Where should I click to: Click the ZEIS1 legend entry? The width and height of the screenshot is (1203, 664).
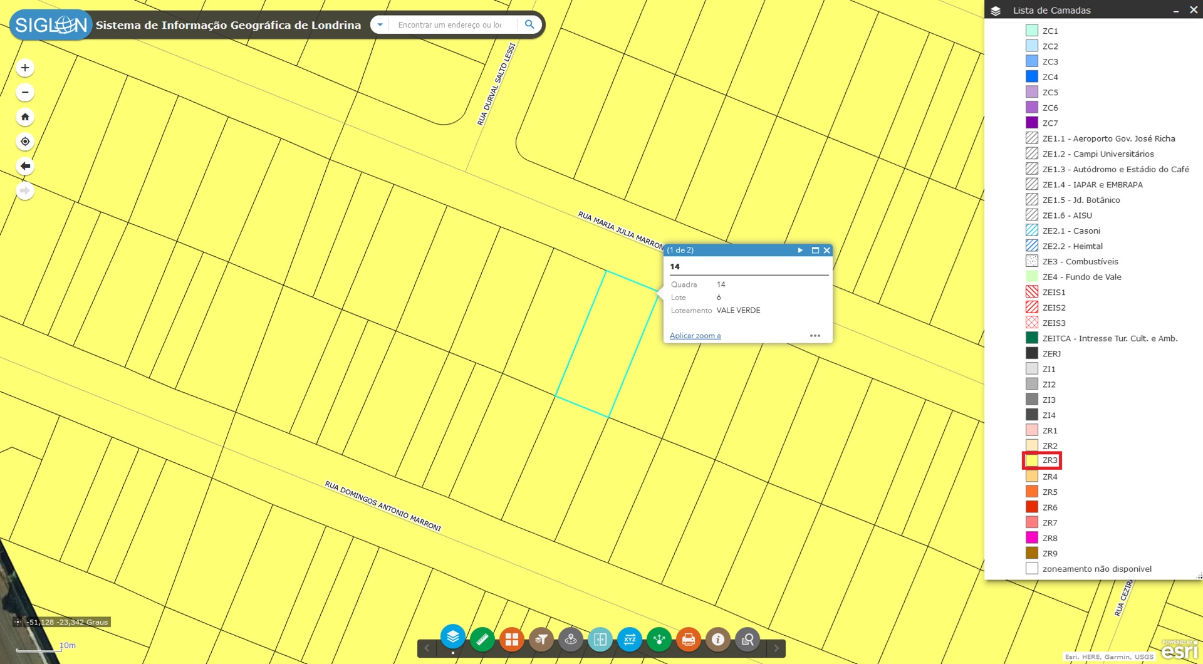[1053, 292]
